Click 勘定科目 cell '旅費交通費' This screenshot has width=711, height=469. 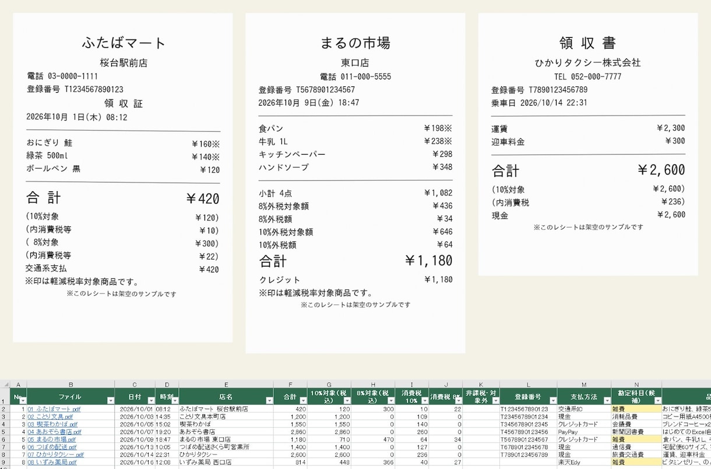point(636,455)
